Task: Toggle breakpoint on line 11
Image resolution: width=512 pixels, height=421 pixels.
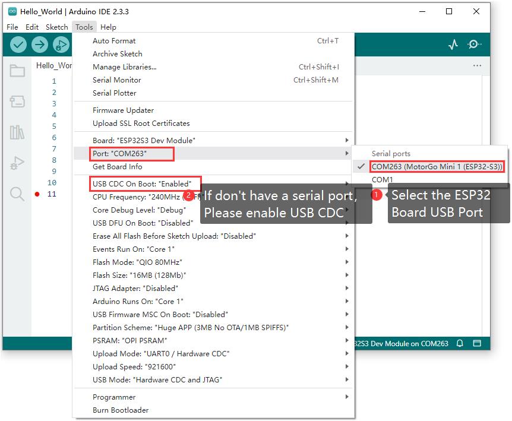Action: point(37,194)
